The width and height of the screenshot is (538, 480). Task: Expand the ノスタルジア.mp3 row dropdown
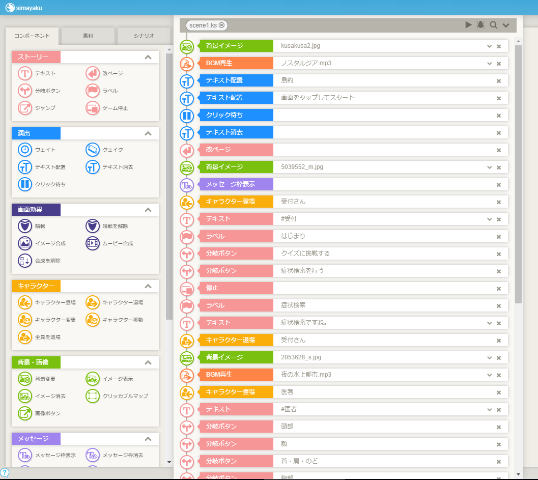pyautogui.click(x=489, y=64)
